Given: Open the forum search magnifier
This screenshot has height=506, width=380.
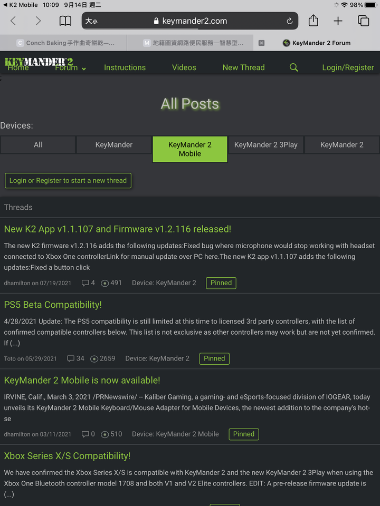Looking at the screenshot, I should click(294, 67).
